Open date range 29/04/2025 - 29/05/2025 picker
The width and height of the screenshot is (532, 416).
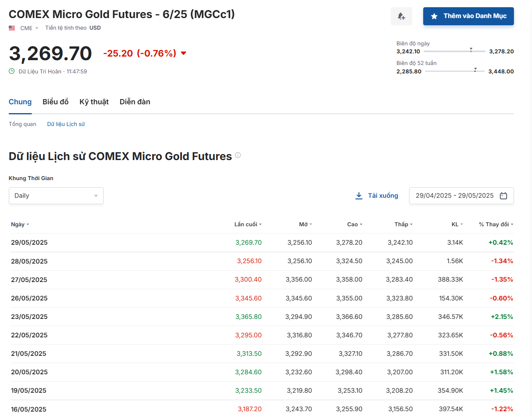coord(461,196)
